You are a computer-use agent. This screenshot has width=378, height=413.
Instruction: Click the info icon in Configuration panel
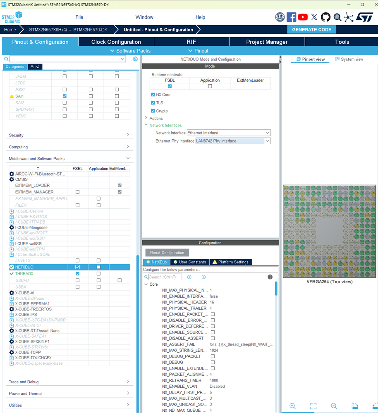[270, 277]
